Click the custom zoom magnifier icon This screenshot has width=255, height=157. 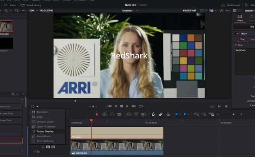(211, 114)
